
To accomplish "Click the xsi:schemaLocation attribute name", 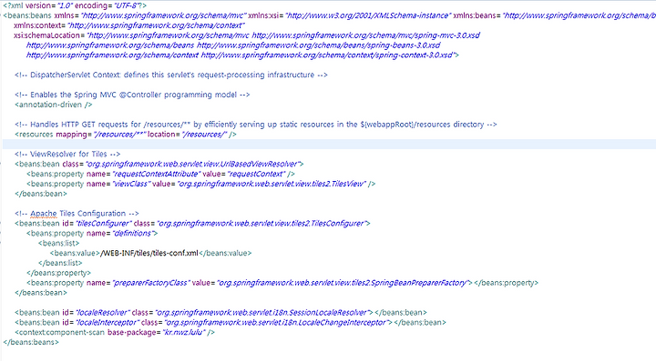I will [46, 35].
